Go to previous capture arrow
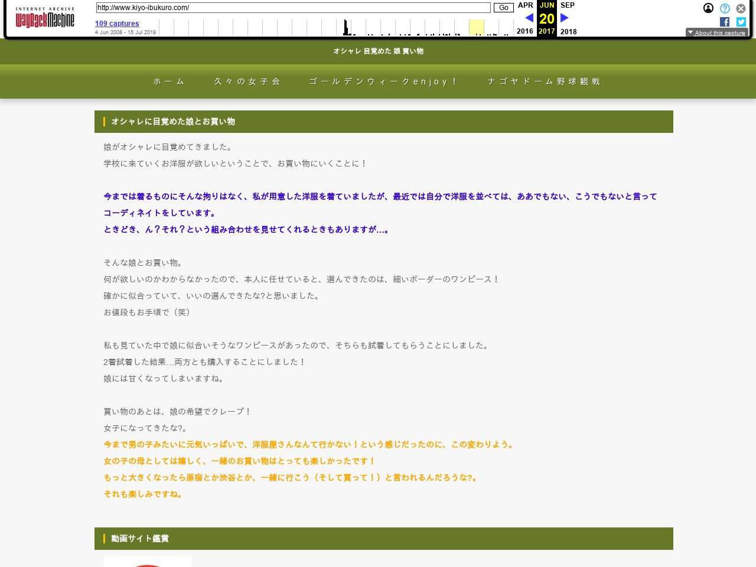This screenshot has height=567, width=756. point(529,18)
